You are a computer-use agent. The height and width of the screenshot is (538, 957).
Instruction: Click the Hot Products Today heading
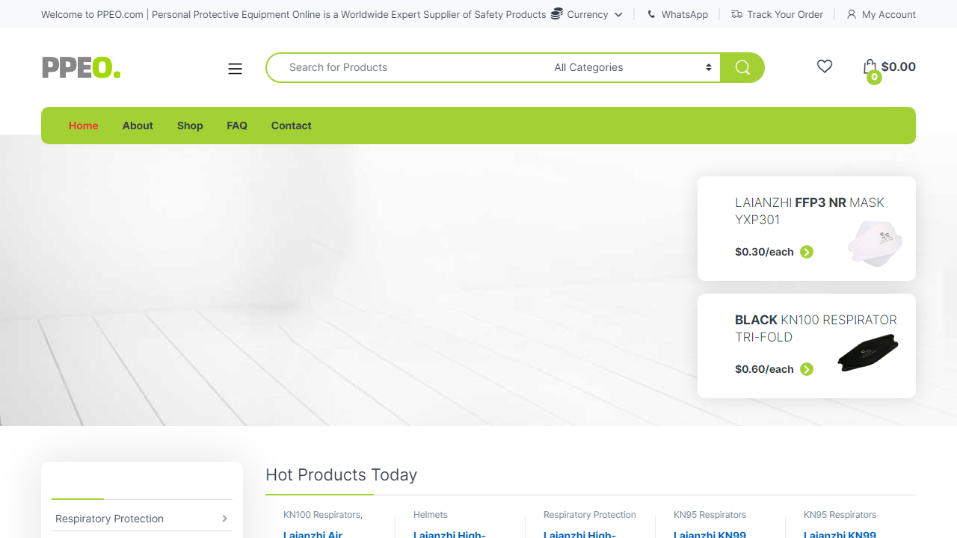tap(341, 474)
